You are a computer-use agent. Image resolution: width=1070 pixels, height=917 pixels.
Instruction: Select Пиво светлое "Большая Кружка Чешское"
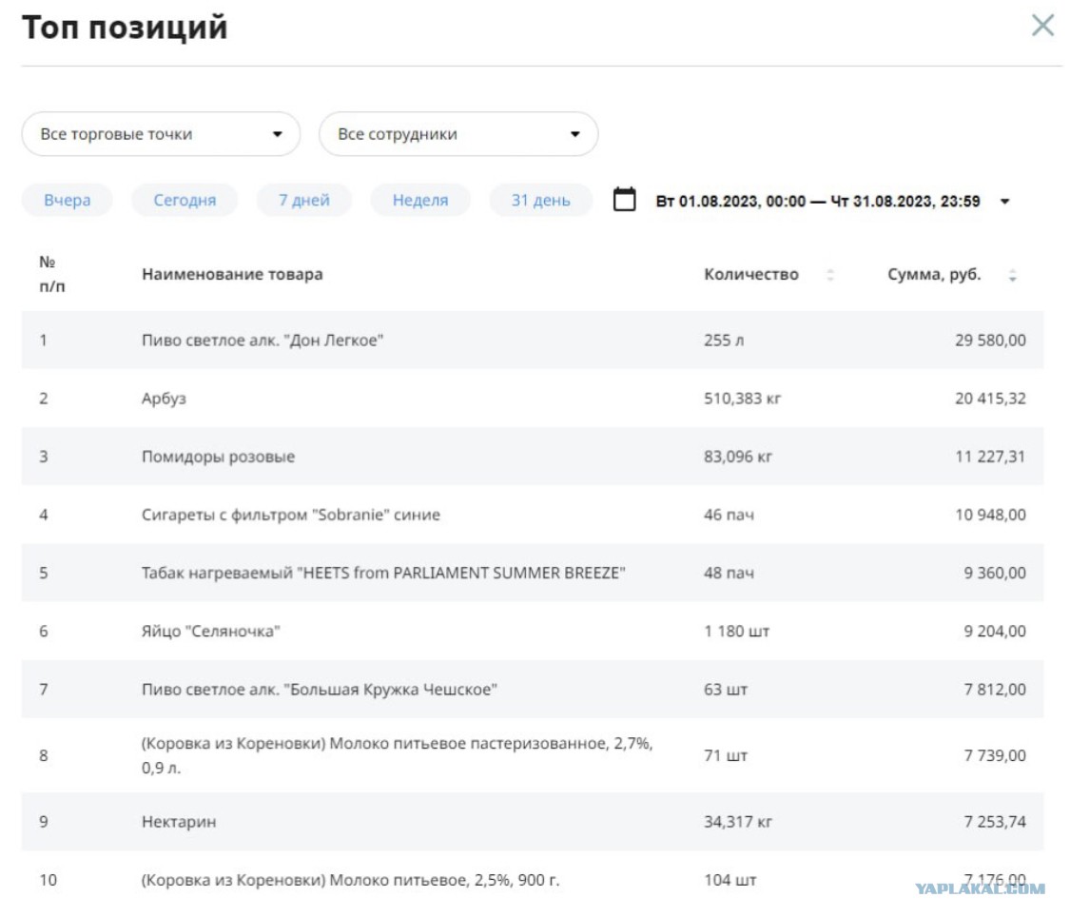(x=320, y=689)
